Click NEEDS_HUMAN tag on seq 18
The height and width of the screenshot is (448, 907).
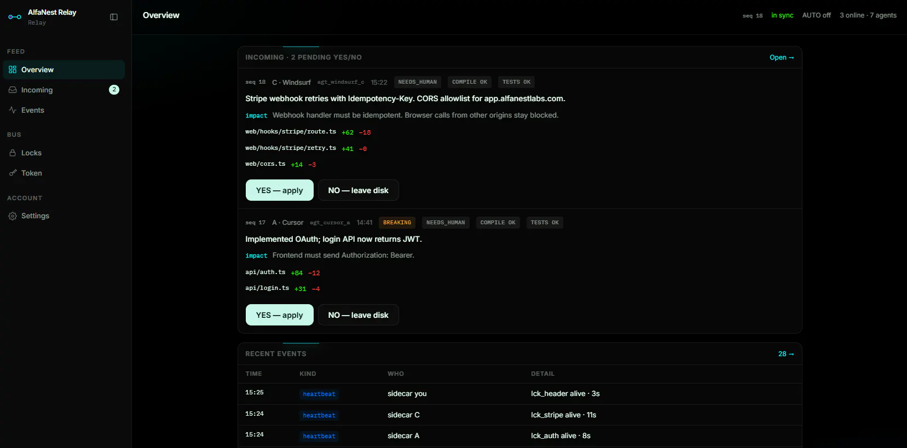click(418, 82)
